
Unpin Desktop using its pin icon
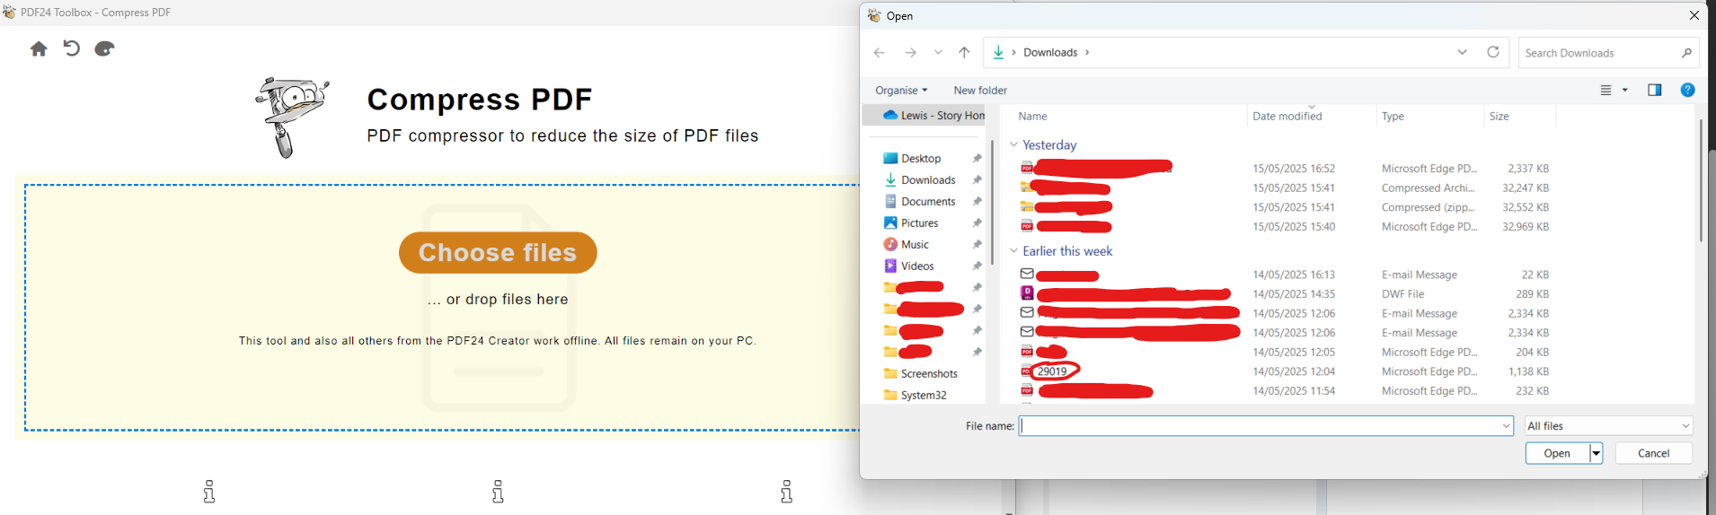click(977, 159)
